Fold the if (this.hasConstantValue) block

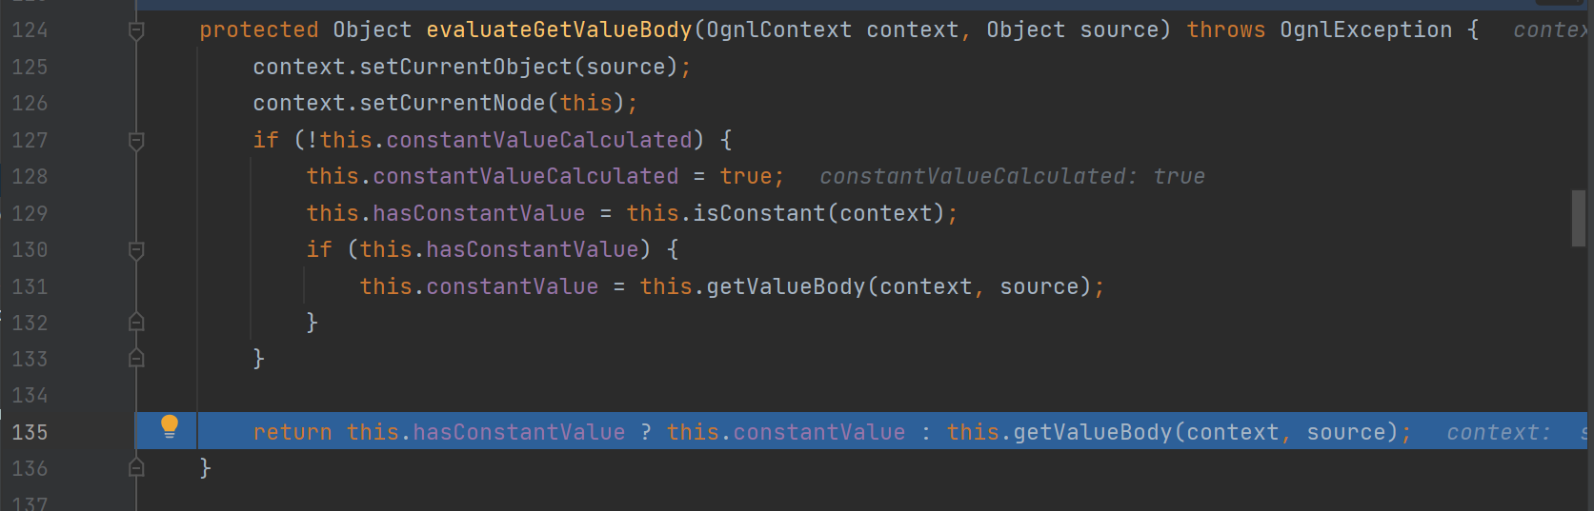[136, 250]
